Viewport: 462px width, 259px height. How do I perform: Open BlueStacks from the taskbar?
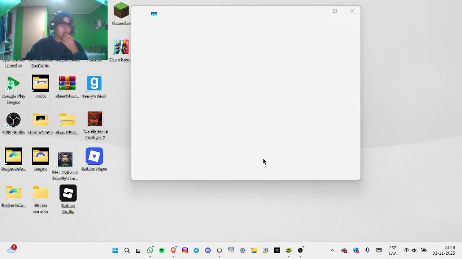(289, 251)
